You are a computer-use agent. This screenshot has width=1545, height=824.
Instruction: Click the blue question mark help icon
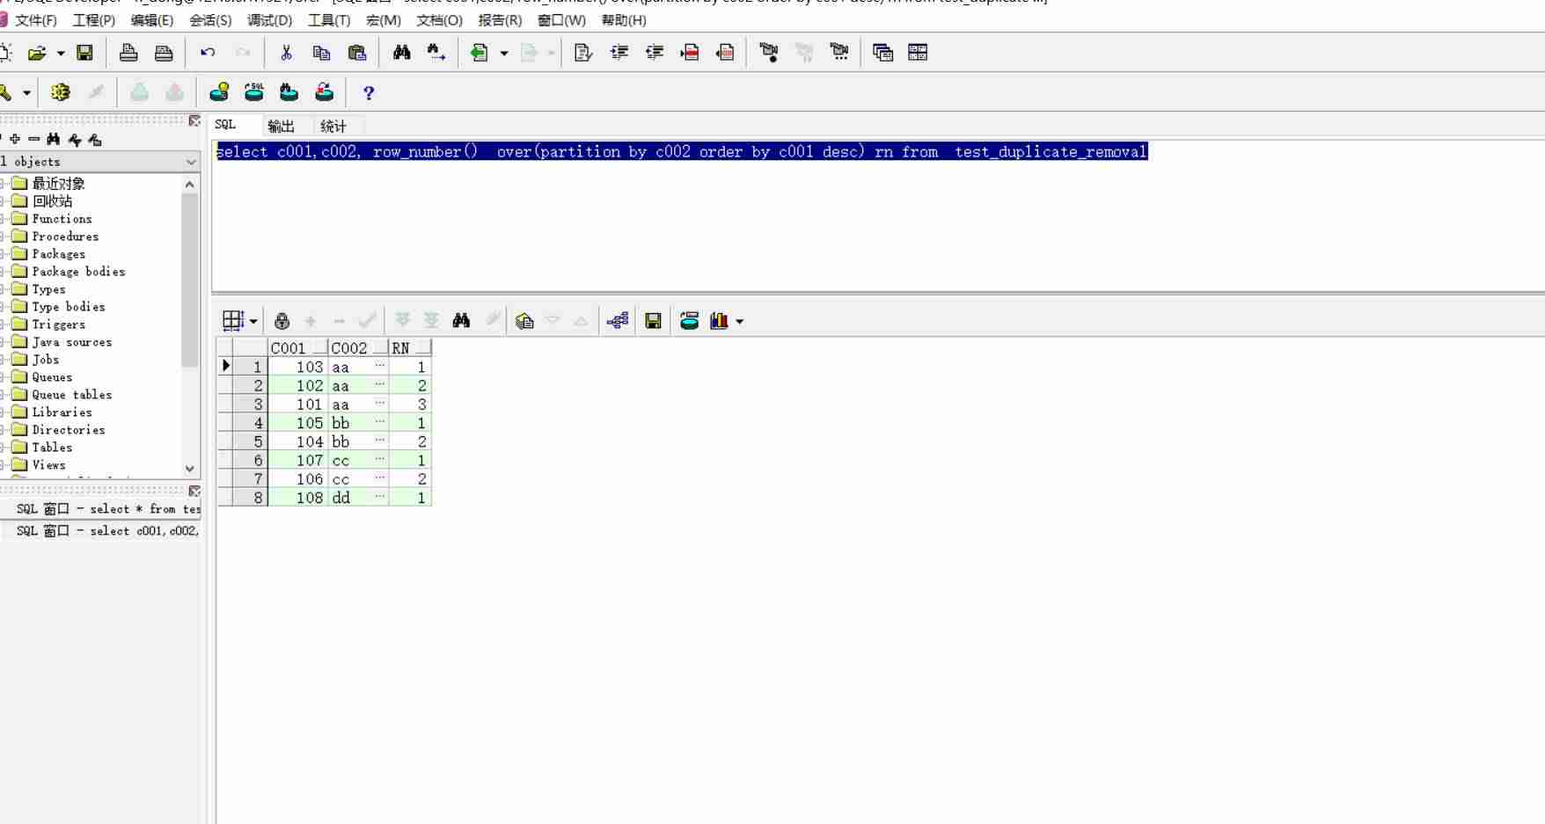coord(369,92)
